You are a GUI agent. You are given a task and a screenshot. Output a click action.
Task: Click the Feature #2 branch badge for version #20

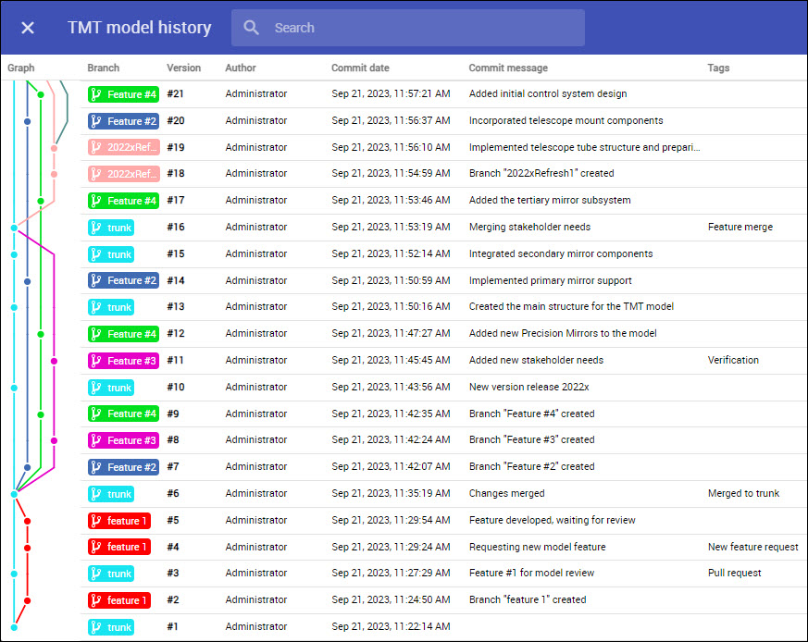pos(123,121)
